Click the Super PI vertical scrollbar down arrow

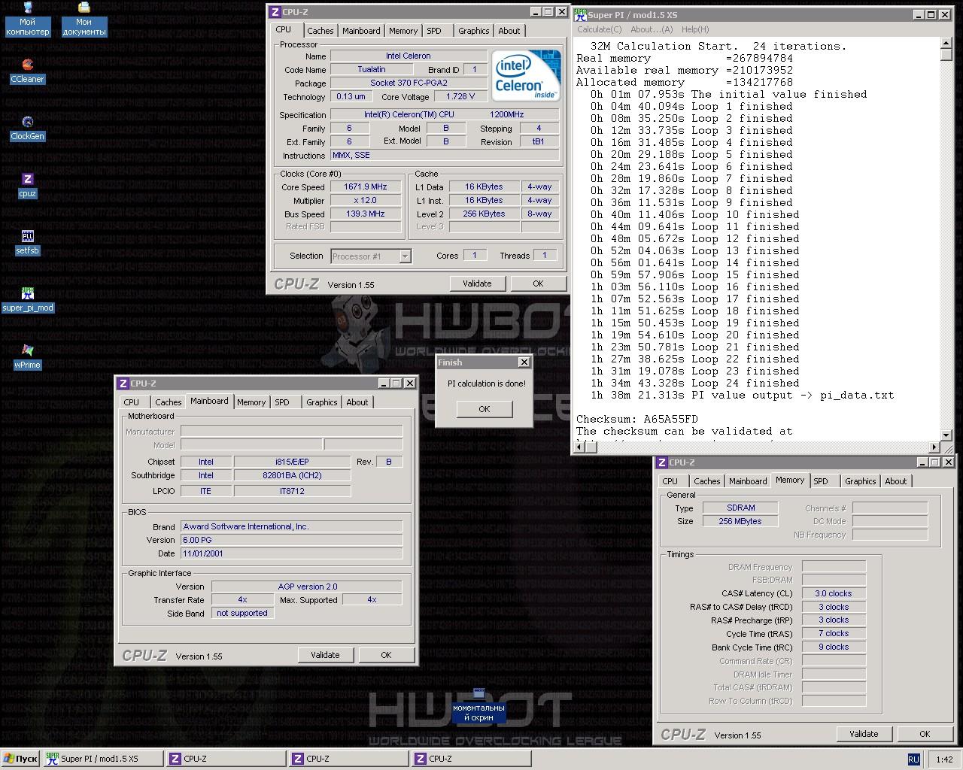pyautogui.click(x=946, y=435)
